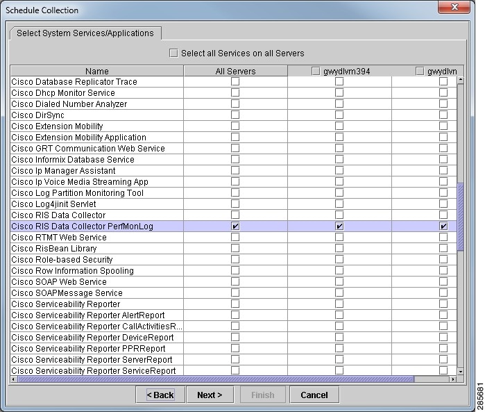Click the vertical scrollbar thumb
This screenshot has height=412, width=485.
click(461, 217)
